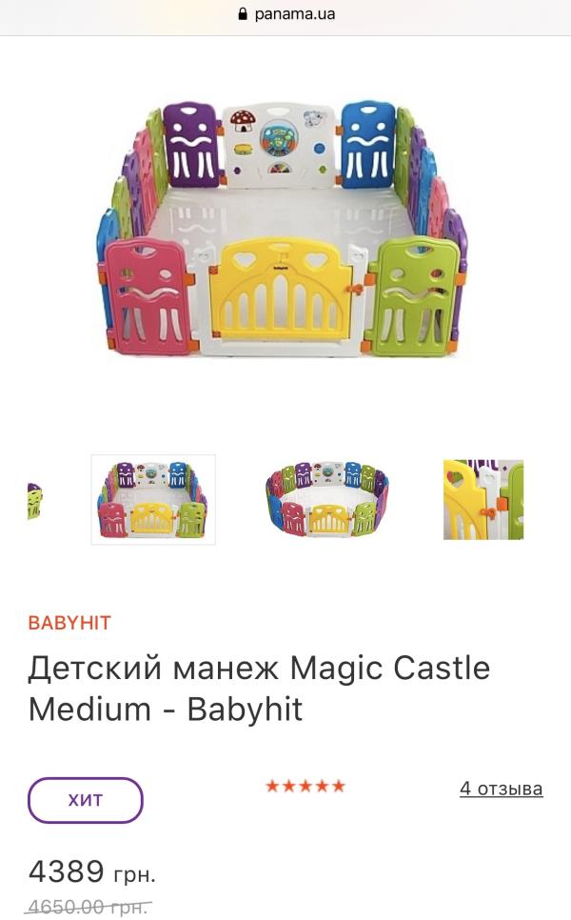The width and height of the screenshot is (571, 920).
Task: Select the partially visible leftmost thumbnail
Action: point(34,501)
